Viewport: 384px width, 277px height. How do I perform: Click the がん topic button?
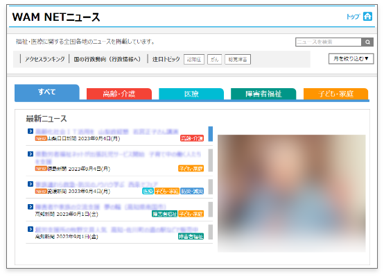click(215, 60)
